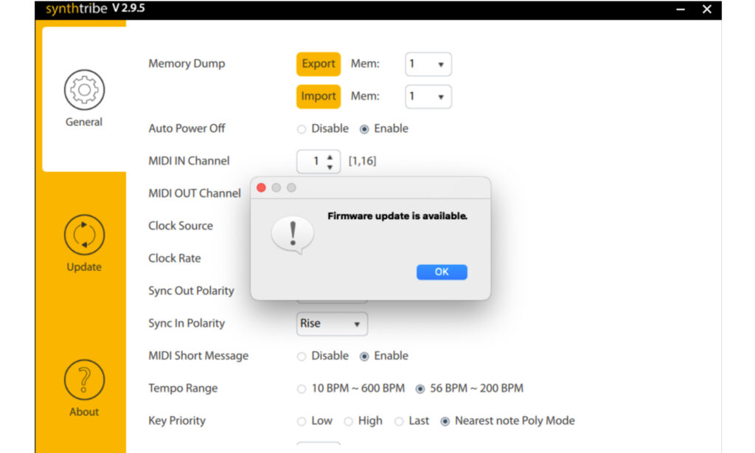Set Key Priority to Nearest note Poly Mode
This screenshot has width=755, height=453.
point(445,421)
